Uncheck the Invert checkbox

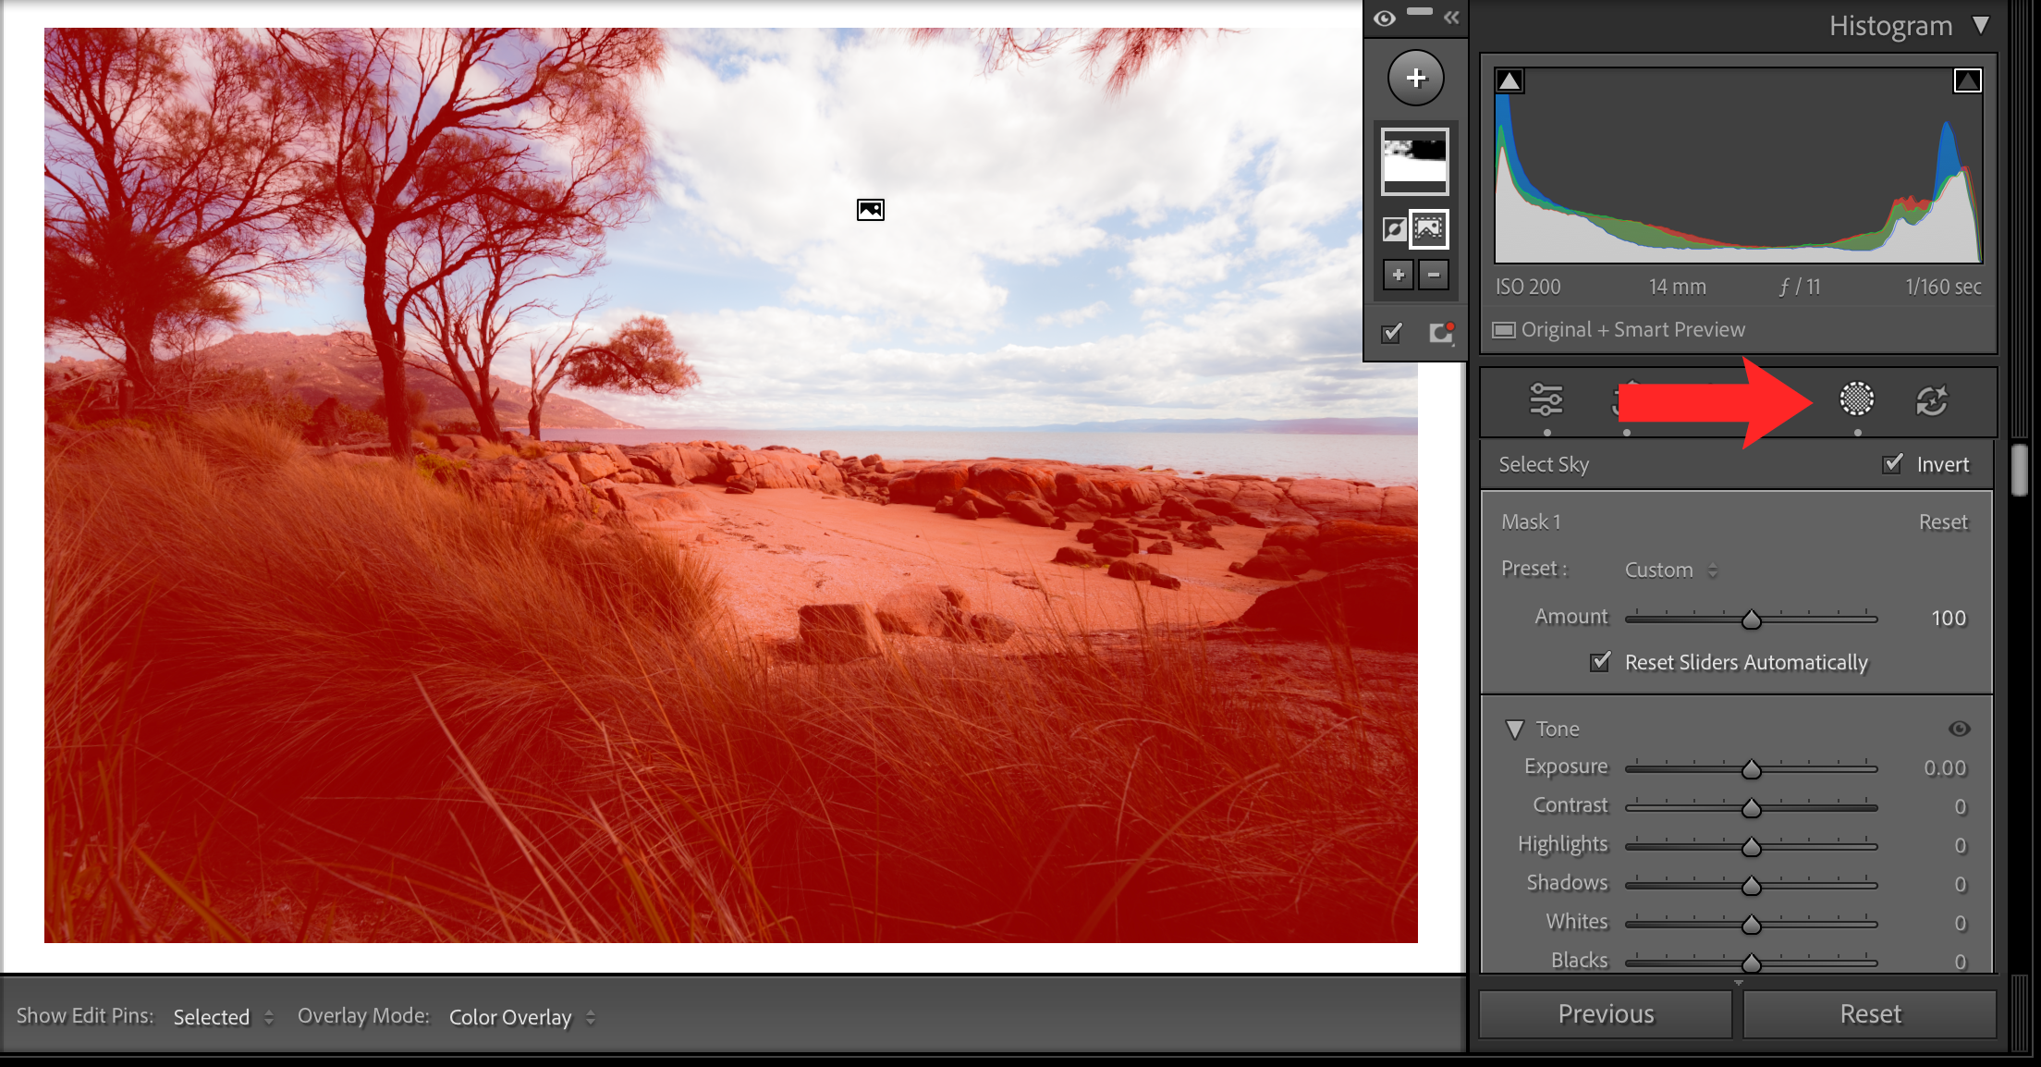click(x=1892, y=463)
